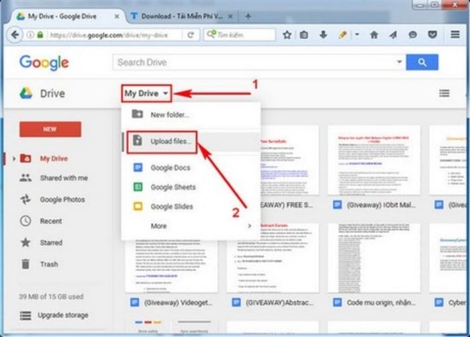Image resolution: width=470 pixels, height=337 pixels.
Task: Select the (Giveaway) Videoget... file name
Action: (x=178, y=303)
